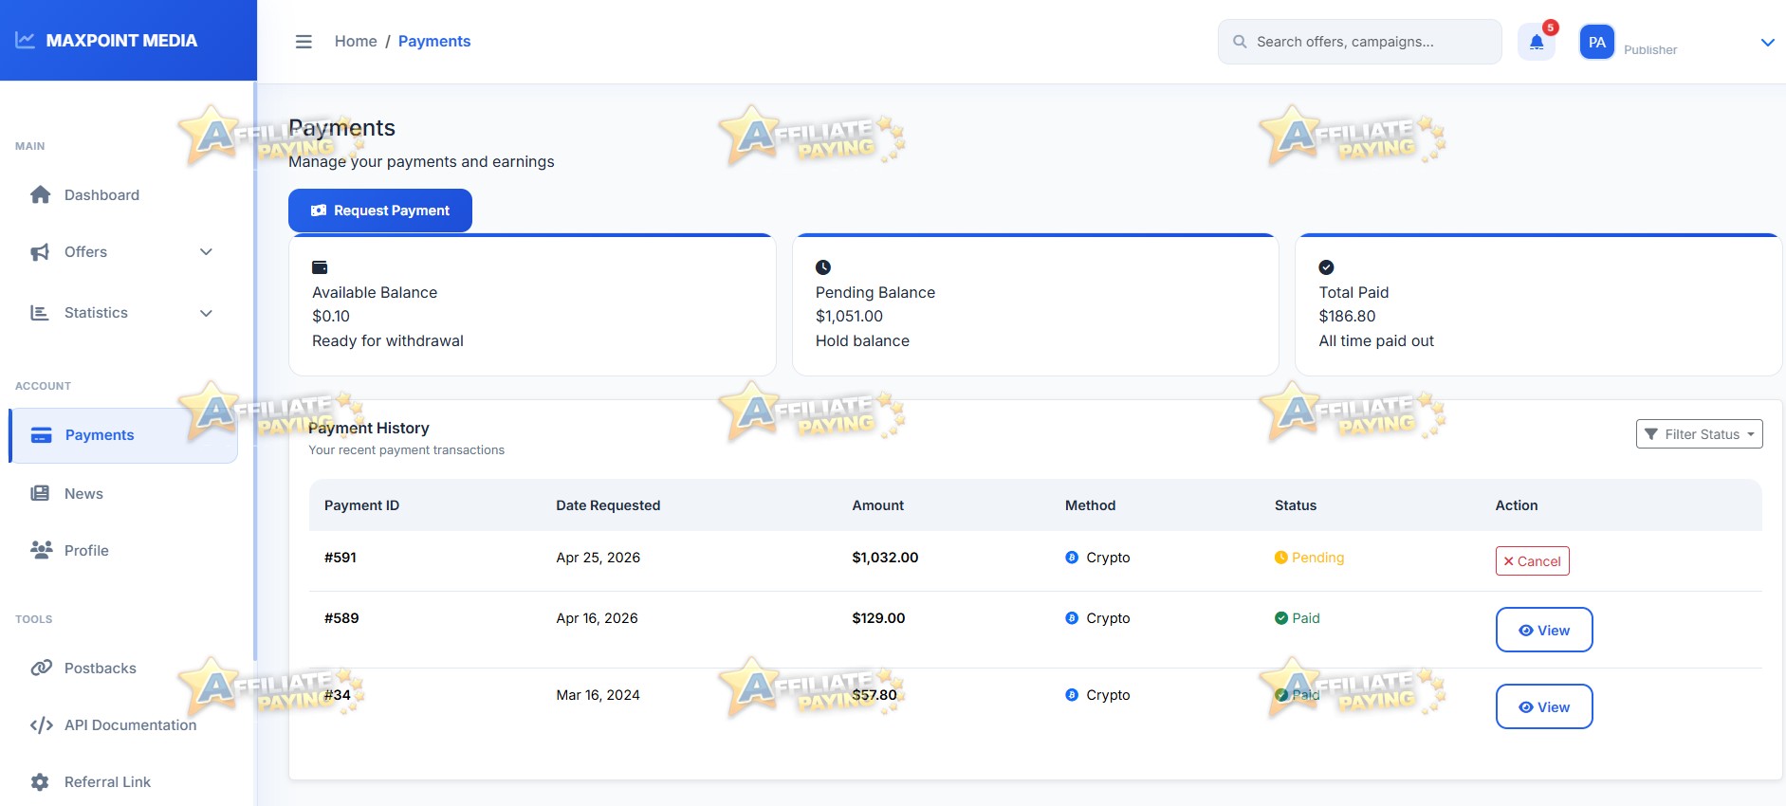Click Crypto method for payment #591
Screen dimensions: 1786x806
pyautogui.click(x=1097, y=558)
